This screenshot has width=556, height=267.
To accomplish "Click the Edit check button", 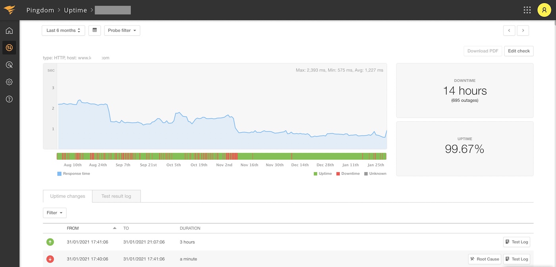I will [x=519, y=51].
